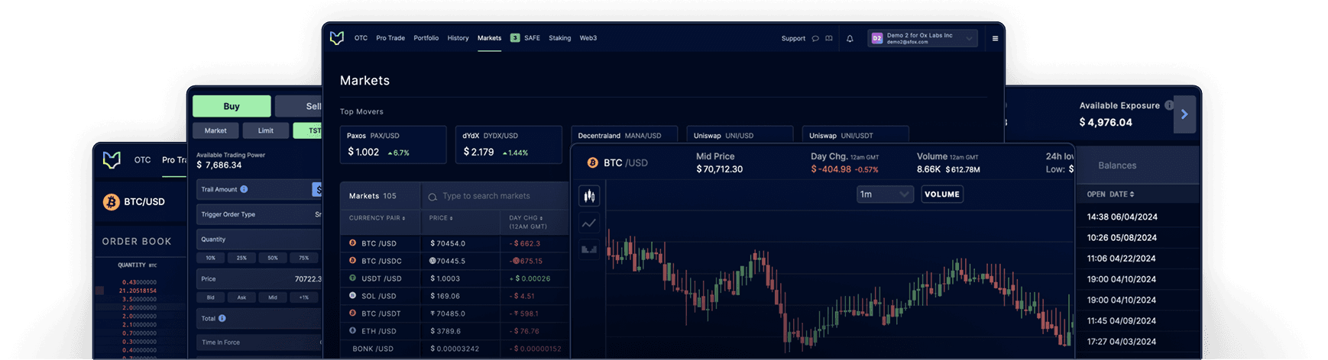This screenshot has height=360, width=1328.
Task: Set price to Mid
Action: tap(273, 297)
